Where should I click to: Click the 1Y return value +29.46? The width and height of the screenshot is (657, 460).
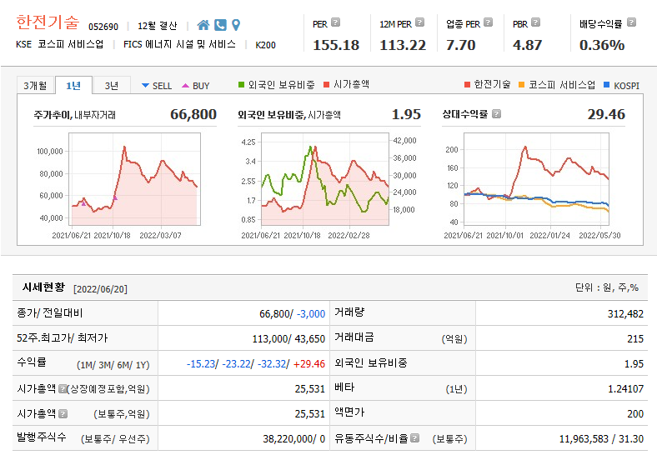tap(309, 364)
